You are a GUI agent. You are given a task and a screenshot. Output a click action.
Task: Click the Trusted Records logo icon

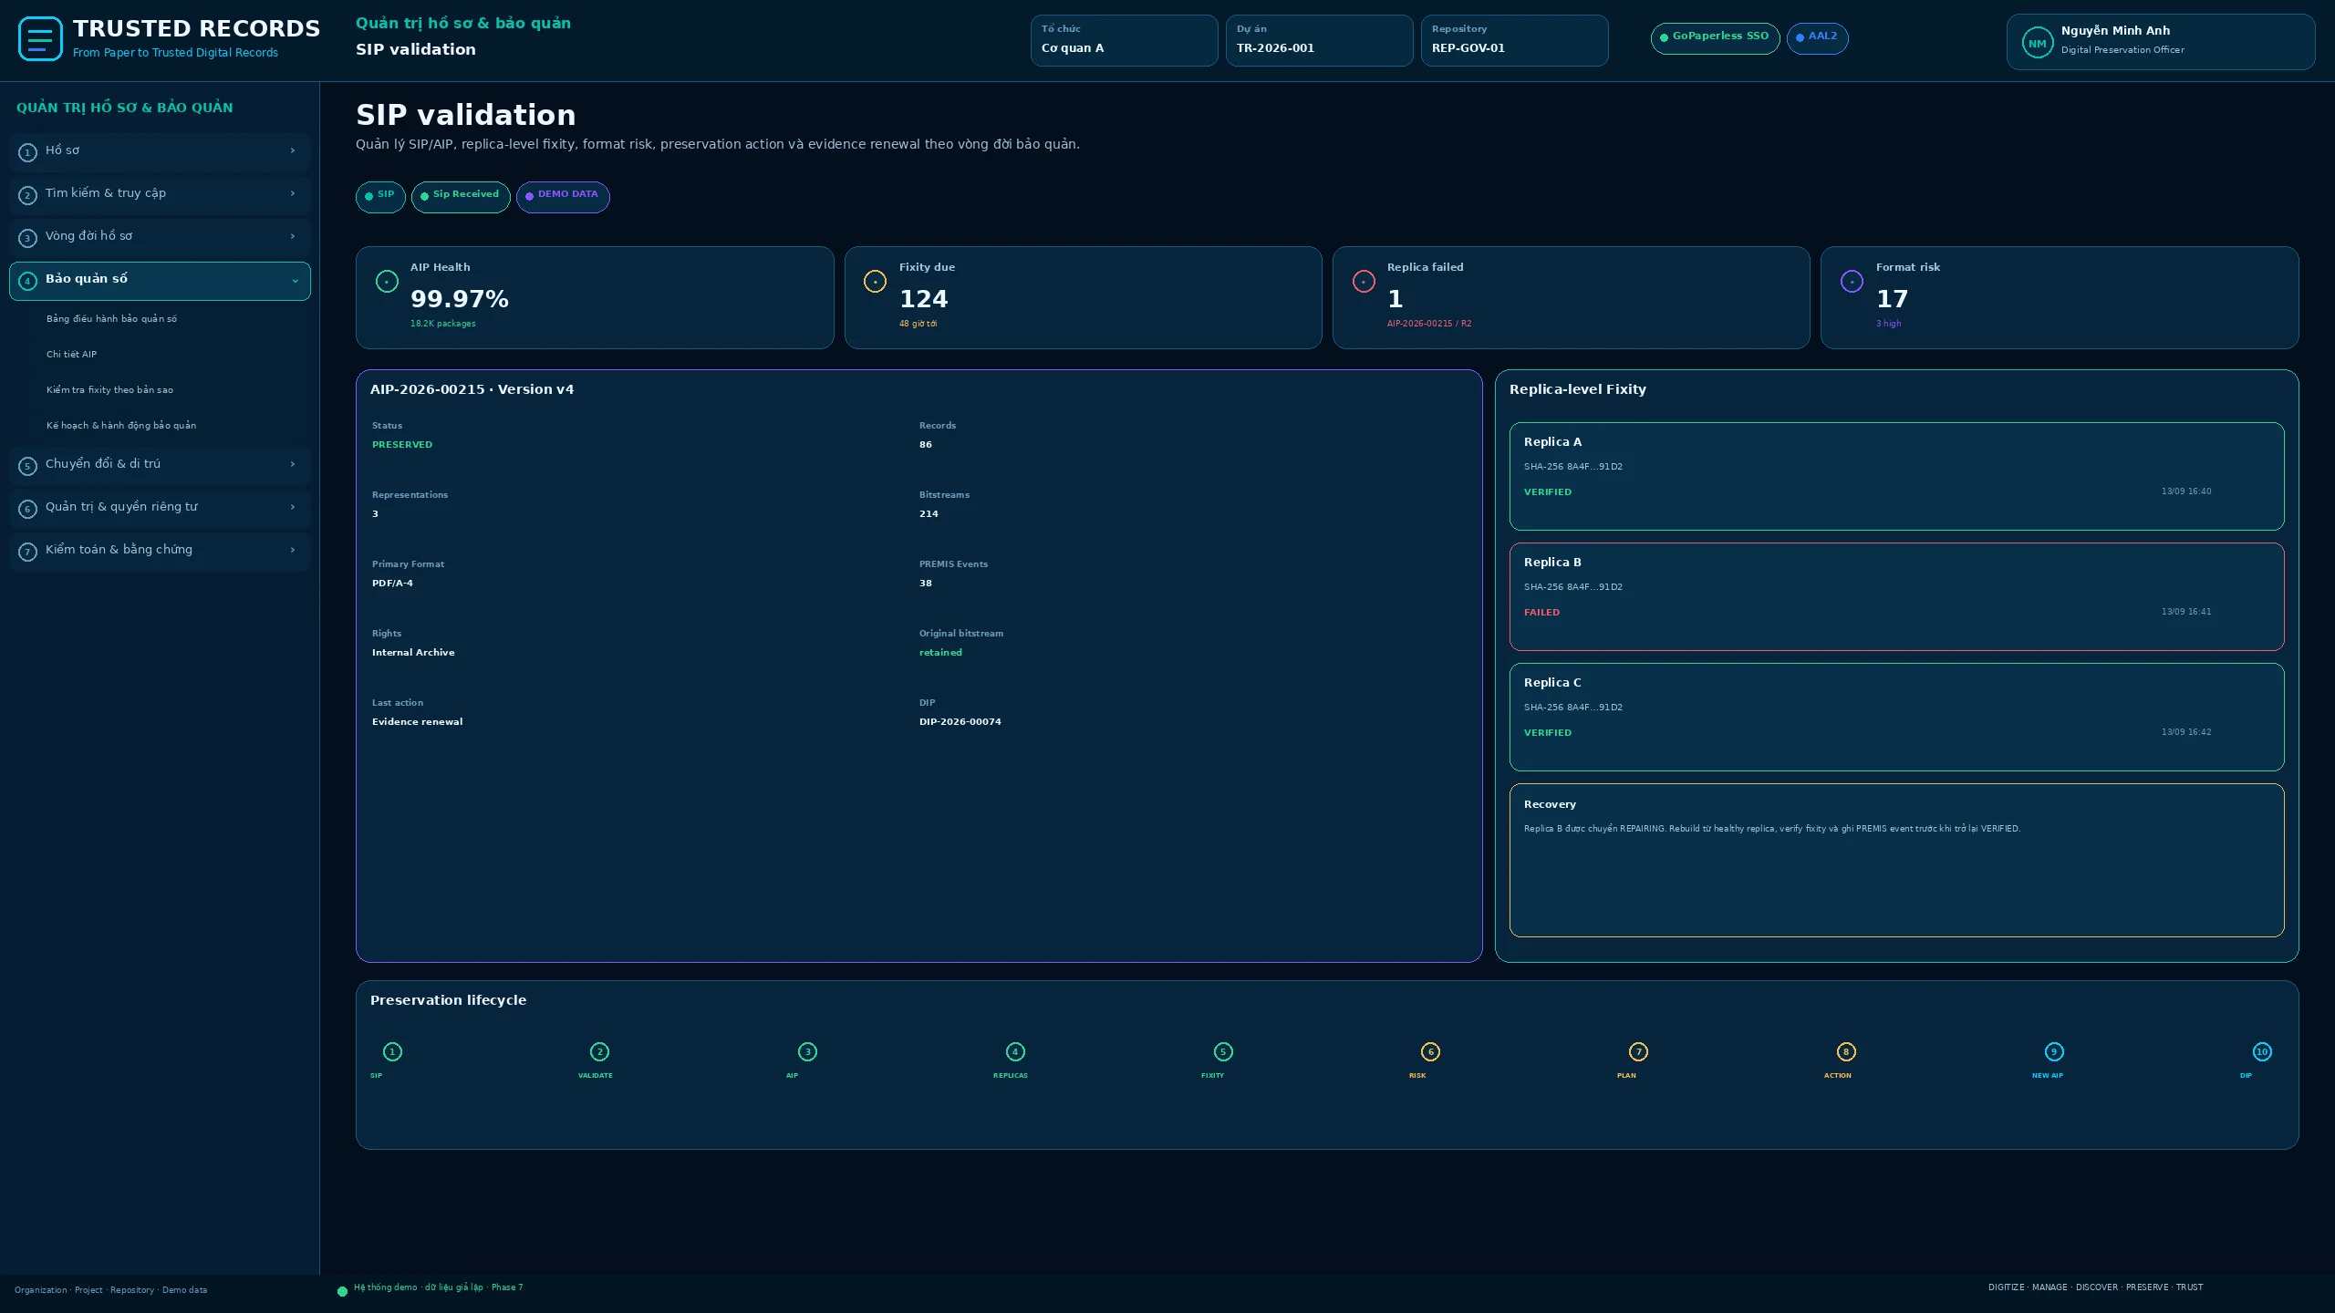pos(40,39)
